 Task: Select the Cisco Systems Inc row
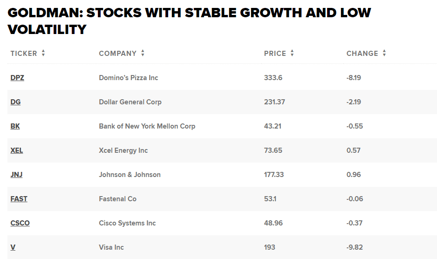click(x=127, y=223)
